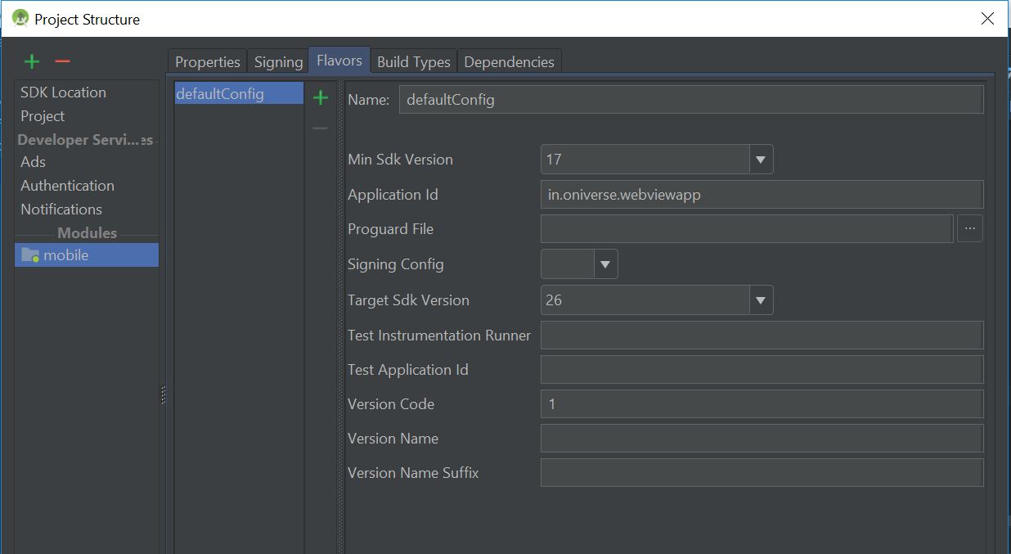Viewport: 1011px width, 554px height.
Task: Remove selected flavor using the minus icon
Action: click(320, 127)
